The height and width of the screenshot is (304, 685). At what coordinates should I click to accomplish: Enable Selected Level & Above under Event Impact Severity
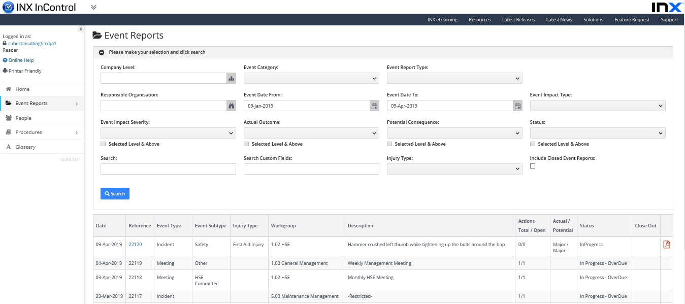point(103,144)
